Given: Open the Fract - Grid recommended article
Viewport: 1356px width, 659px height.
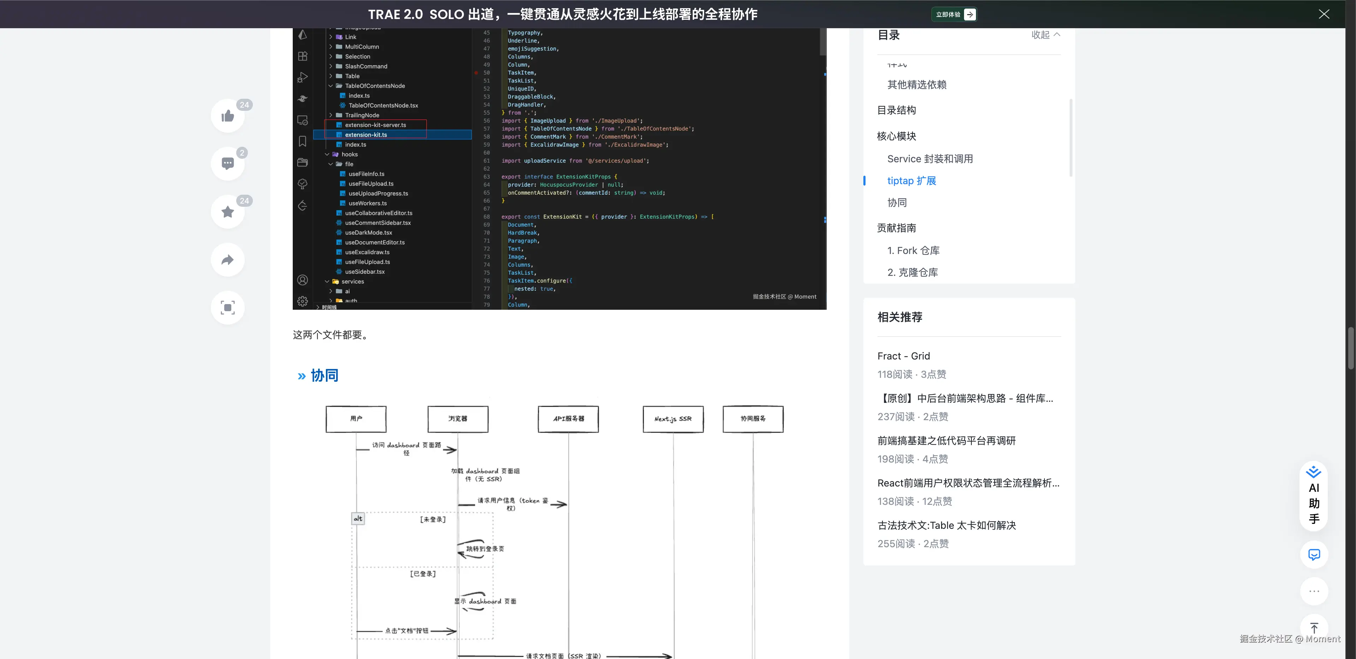Looking at the screenshot, I should pyautogui.click(x=903, y=356).
